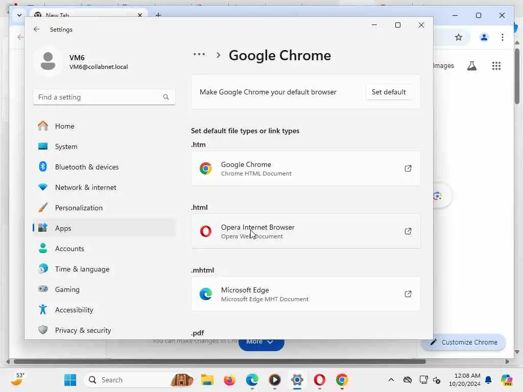The height and width of the screenshot is (392, 523).
Task: Open Accounts settings category
Action: tap(104, 249)
